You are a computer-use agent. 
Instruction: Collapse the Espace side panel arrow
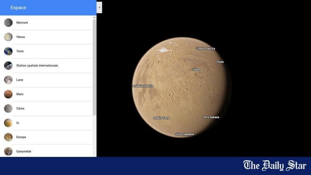coord(99,7)
